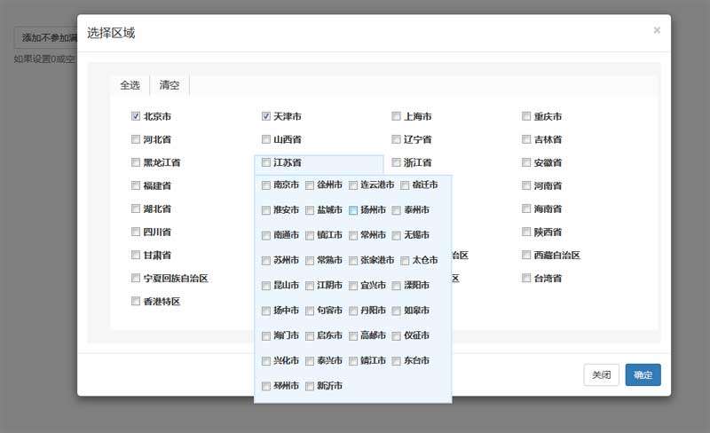The width and height of the screenshot is (710, 433).
Task: Uncheck the 天津市 checkbox
Action: click(x=266, y=116)
